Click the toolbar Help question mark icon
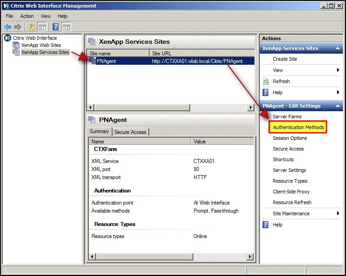This screenshot has height=276, width=346. 56,27
